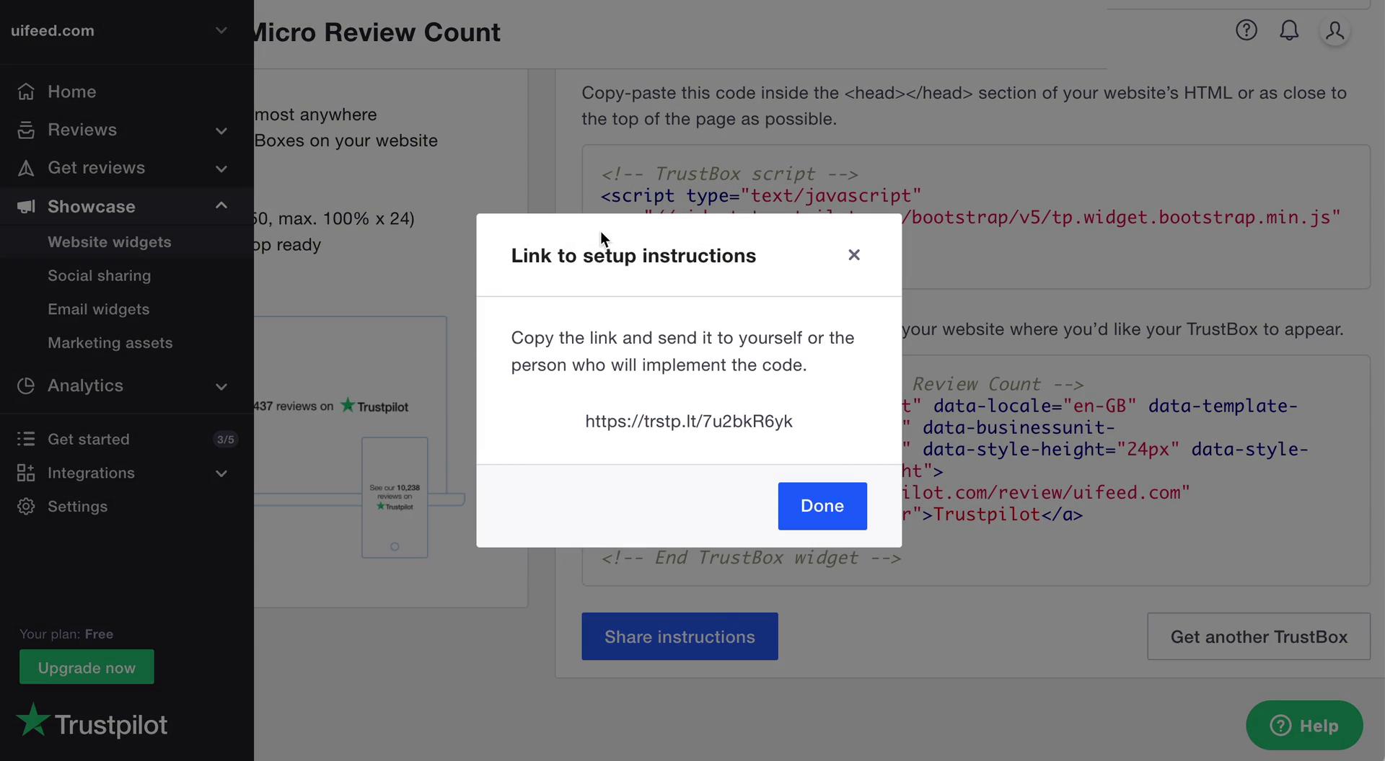Open the green Help chat button
The image size is (1385, 761).
[x=1304, y=725]
